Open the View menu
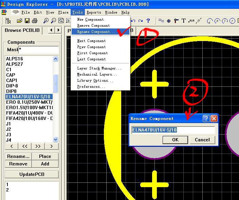This screenshot has width=239, height=200. (50, 12)
